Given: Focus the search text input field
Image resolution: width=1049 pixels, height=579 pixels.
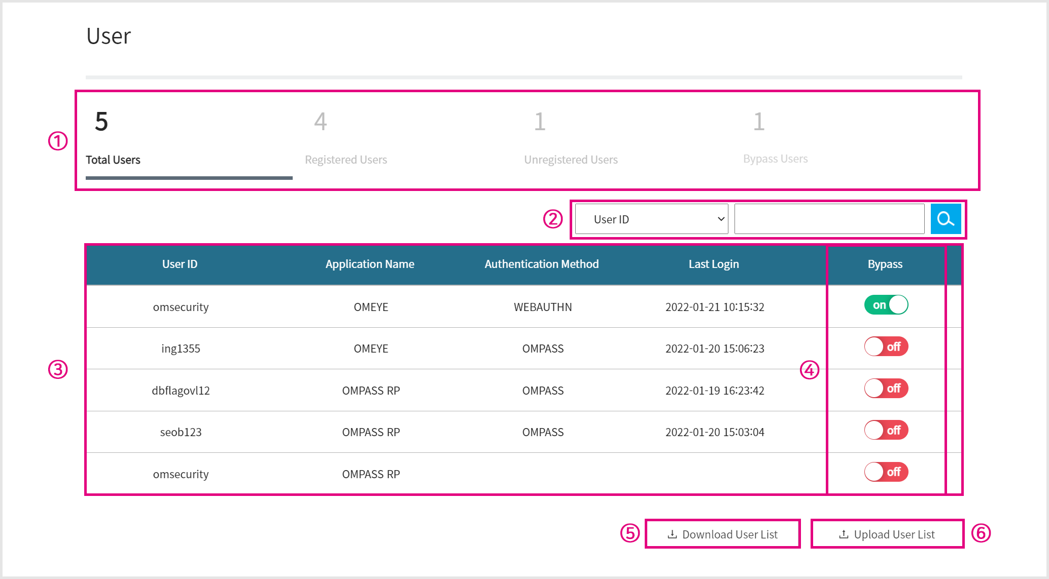Looking at the screenshot, I should click(829, 219).
